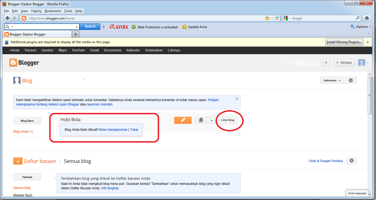
Task: Click the Info lengkap link
Action: (x=110, y=188)
